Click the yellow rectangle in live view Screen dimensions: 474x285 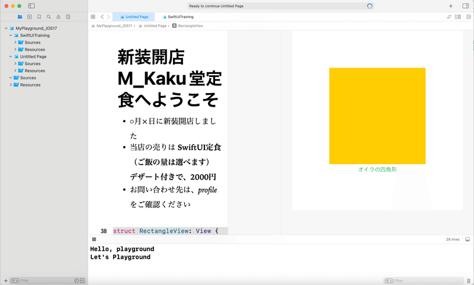pos(377,116)
